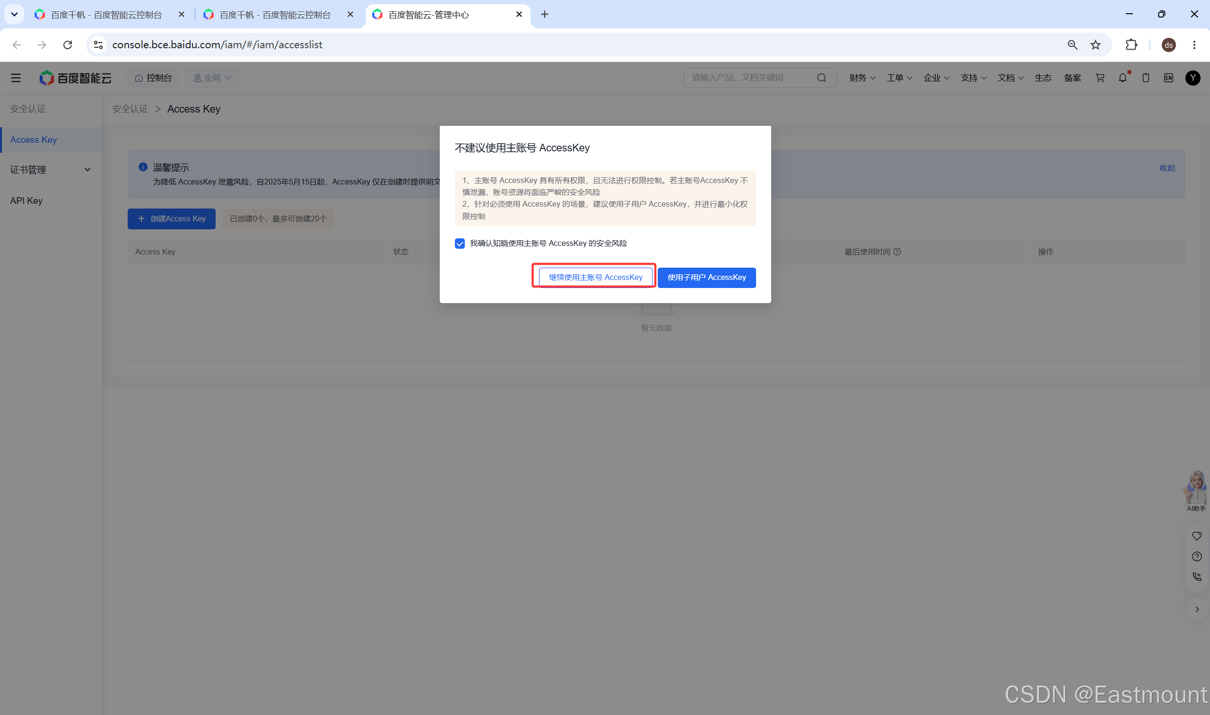The image size is (1210, 715).
Task: Open the hamburger menu icon
Action: pyautogui.click(x=16, y=78)
